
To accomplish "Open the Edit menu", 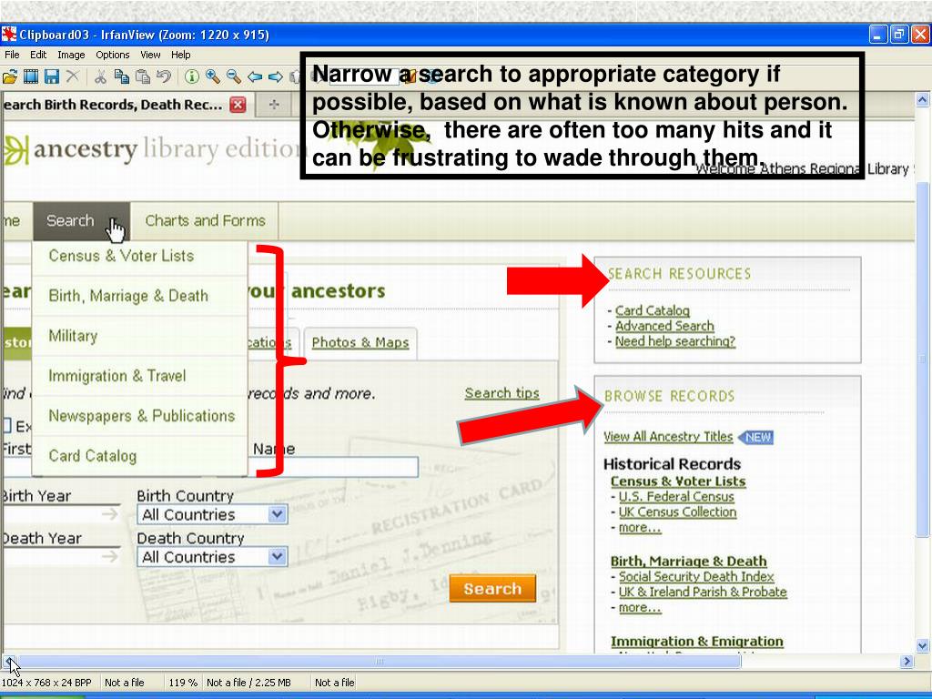I will click(x=38, y=55).
